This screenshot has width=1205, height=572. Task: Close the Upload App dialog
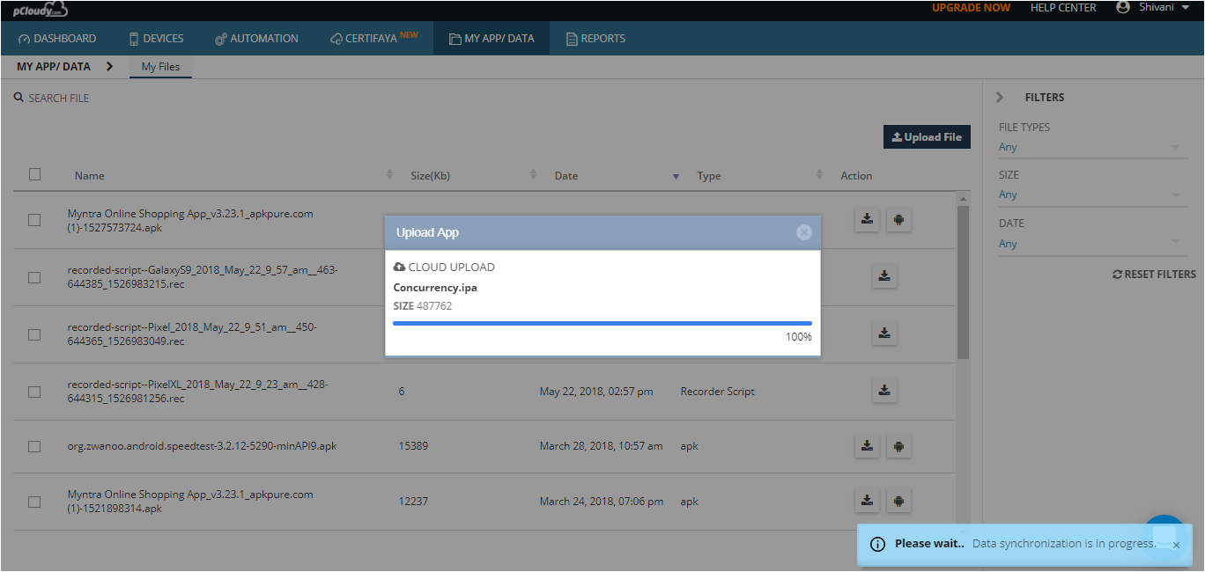pyautogui.click(x=803, y=232)
